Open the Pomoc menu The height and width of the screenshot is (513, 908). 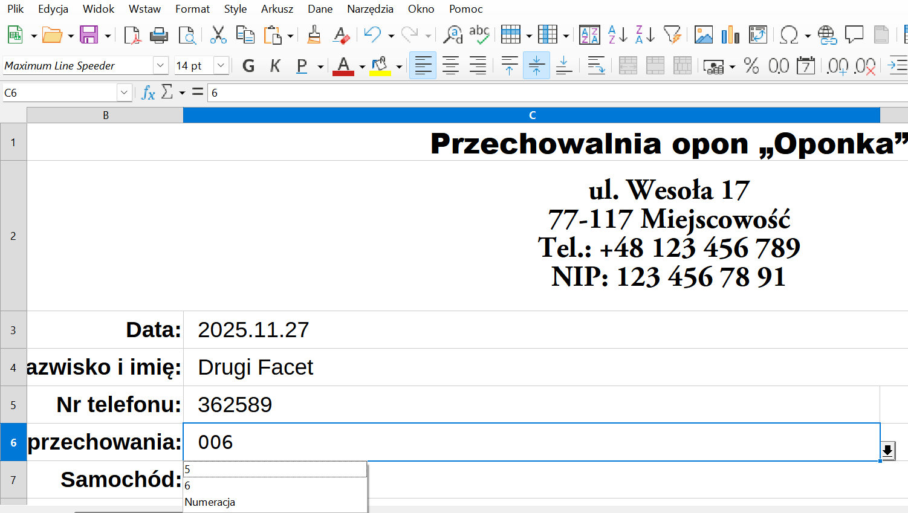point(465,9)
